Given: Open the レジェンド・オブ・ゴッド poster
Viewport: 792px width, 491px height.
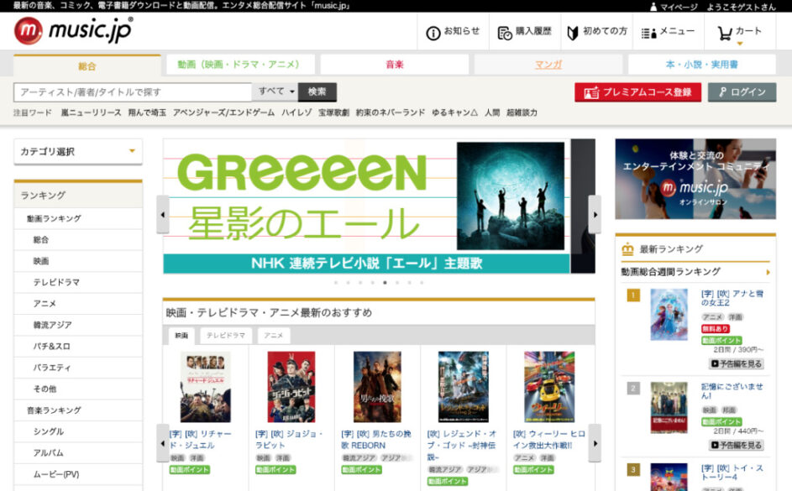Looking at the screenshot, I should (463, 387).
